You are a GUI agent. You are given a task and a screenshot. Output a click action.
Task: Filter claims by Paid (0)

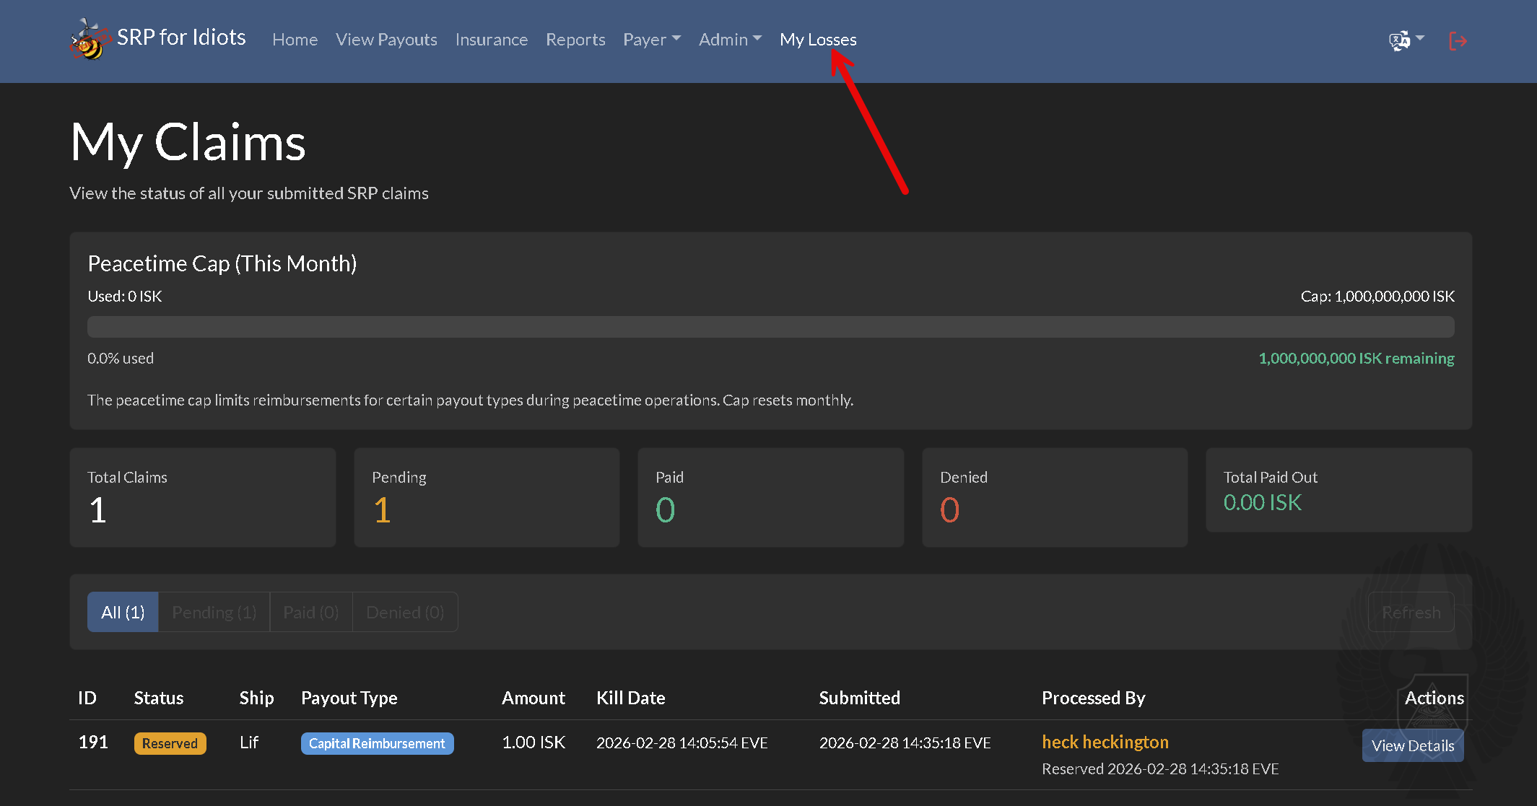(310, 612)
